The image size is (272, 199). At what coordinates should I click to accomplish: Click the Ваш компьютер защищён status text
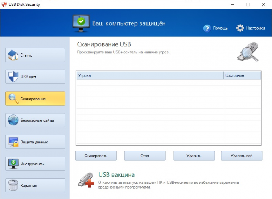tap(129, 23)
